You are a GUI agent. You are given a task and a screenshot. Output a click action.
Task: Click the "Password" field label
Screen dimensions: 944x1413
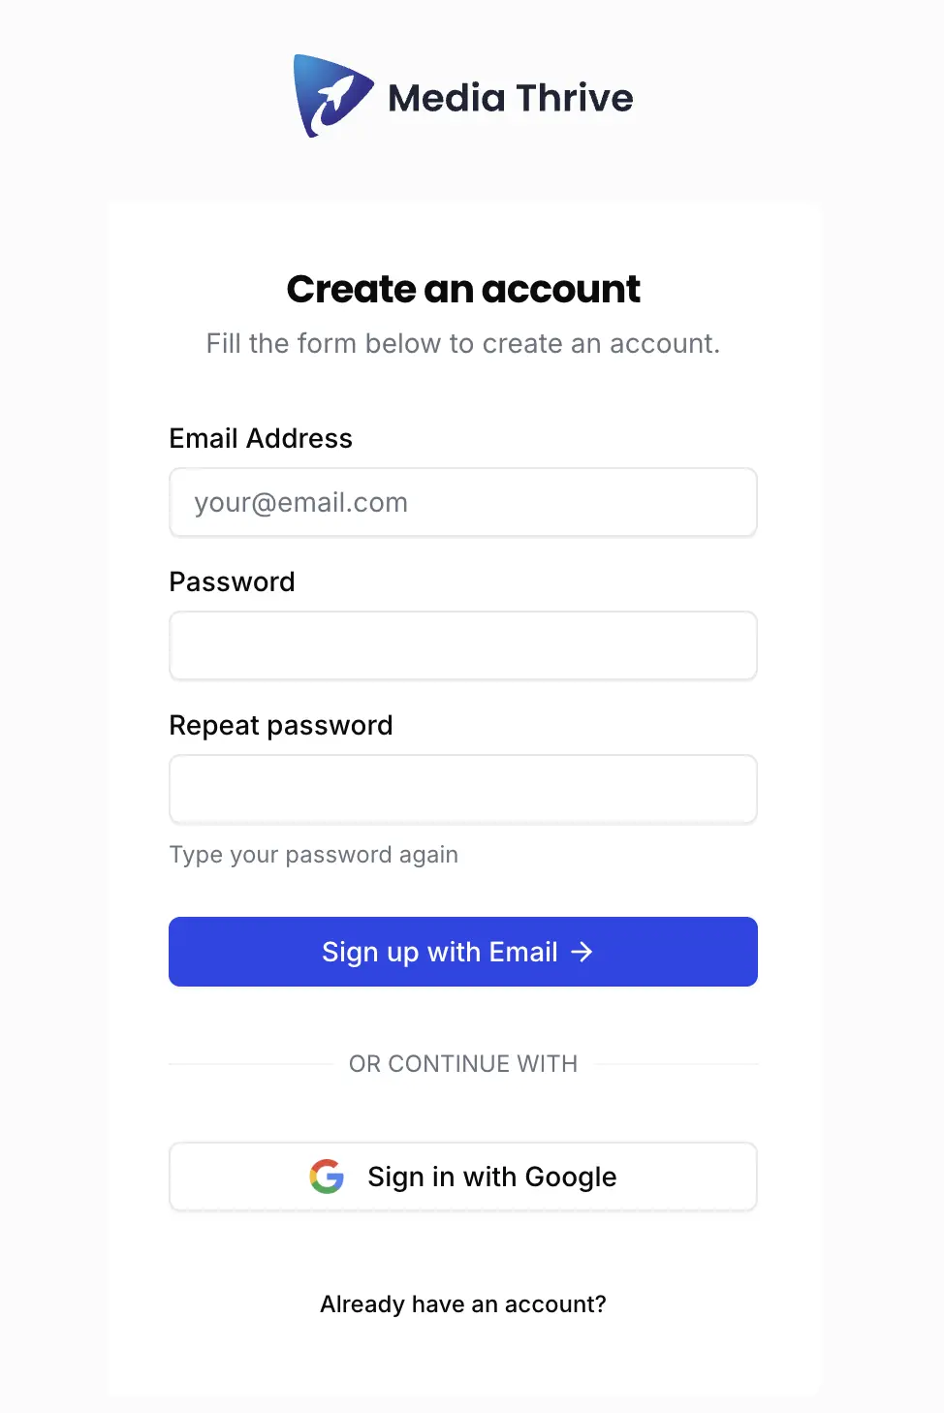coord(232,581)
